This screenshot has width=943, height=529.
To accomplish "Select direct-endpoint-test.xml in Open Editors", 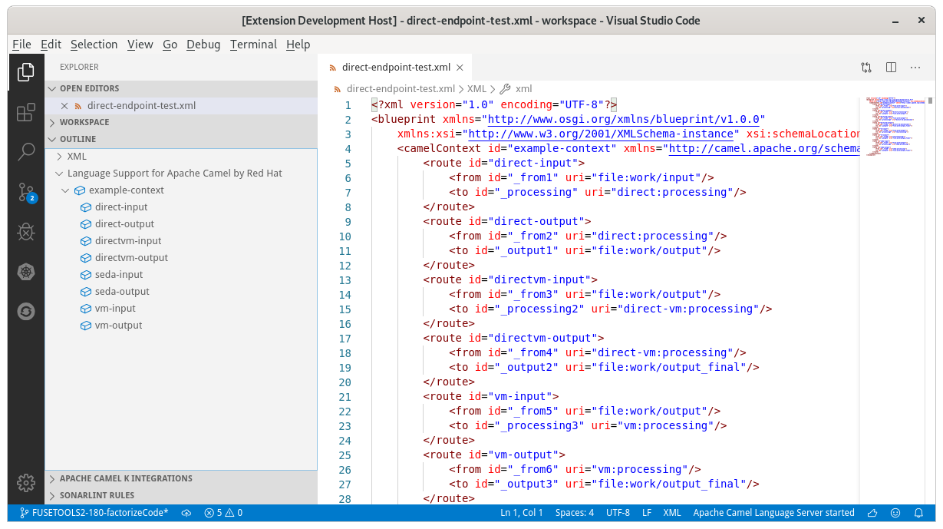I will coord(181,106).
